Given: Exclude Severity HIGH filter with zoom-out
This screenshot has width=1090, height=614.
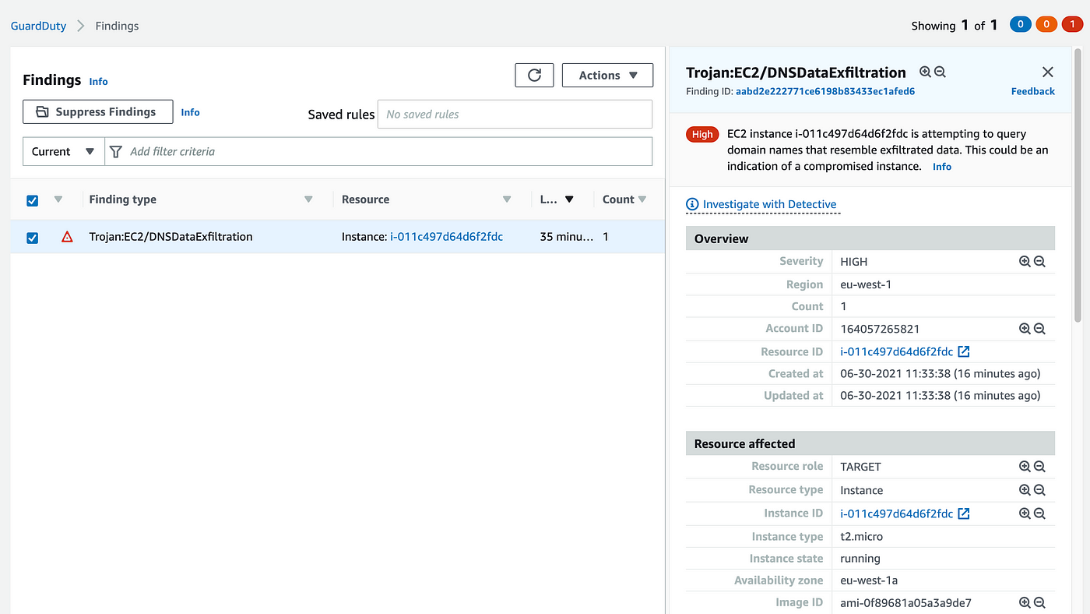Looking at the screenshot, I should pos(1039,262).
